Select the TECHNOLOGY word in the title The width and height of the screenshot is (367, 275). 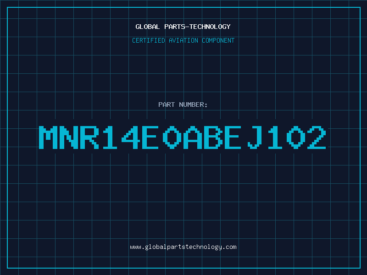210,27
